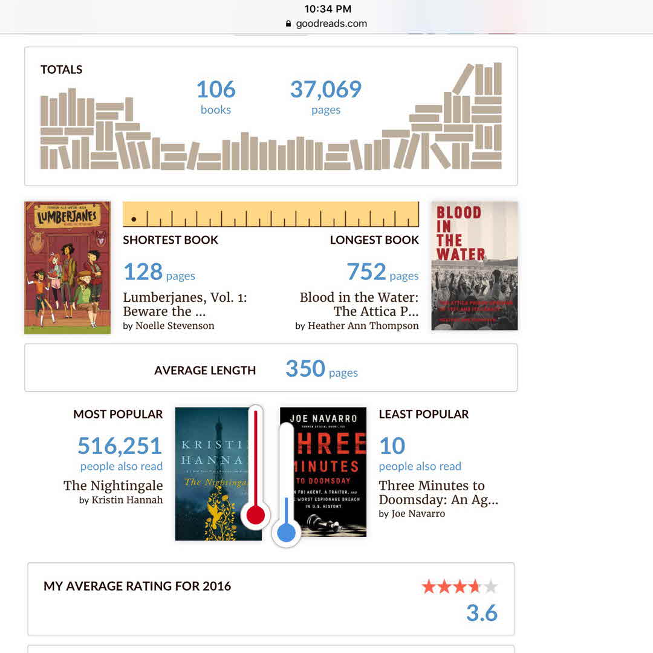Click the 106 books total
Image resolution: width=653 pixels, height=653 pixels.
click(216, 97)
